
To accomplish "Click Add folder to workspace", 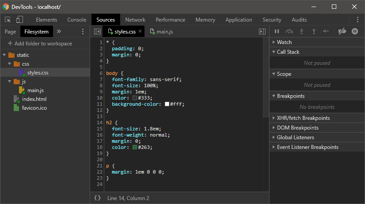I will tap(39, 44).
